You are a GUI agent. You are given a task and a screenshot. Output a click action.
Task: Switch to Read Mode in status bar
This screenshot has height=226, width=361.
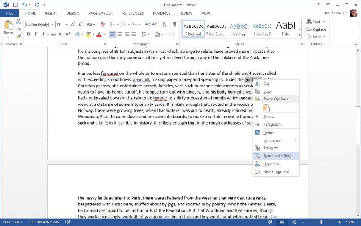pos(270,222)
